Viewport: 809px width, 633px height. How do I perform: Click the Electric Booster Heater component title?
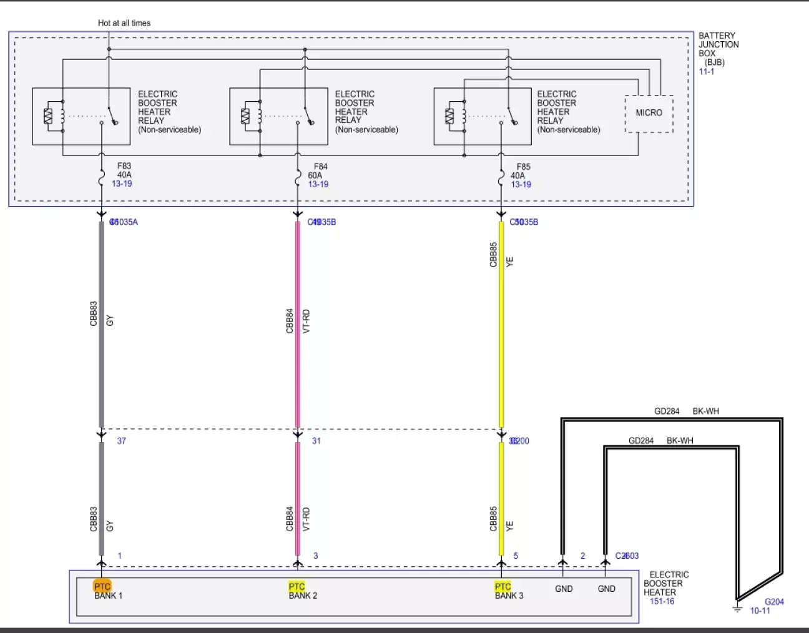(x=666, y=584)
